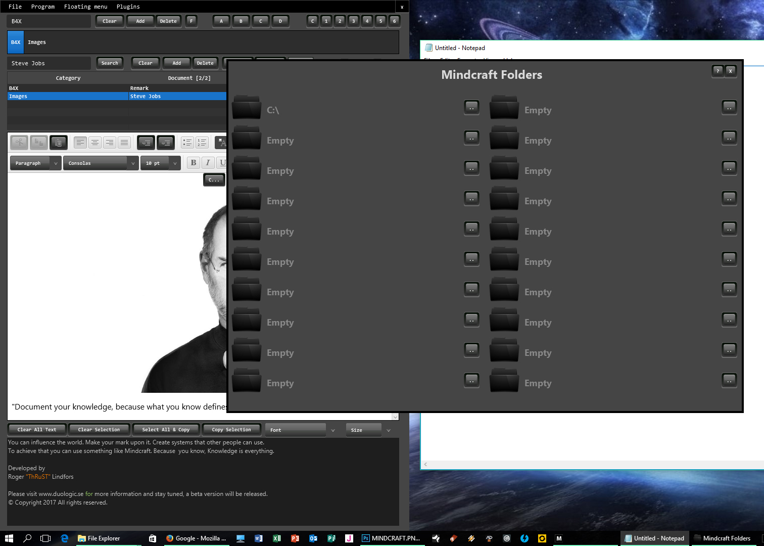Select the Steve Jobs document row

click(x=178, y=96)
